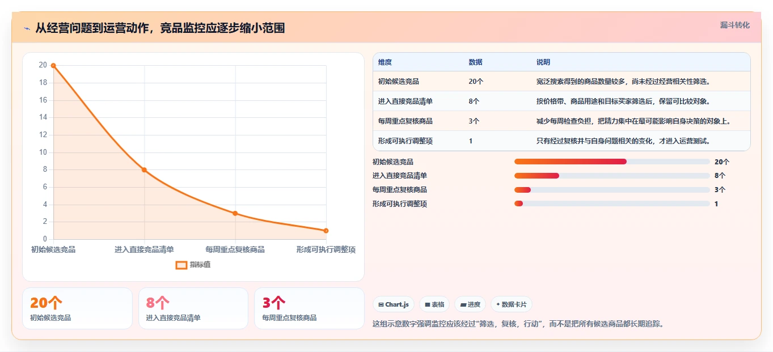Click the 维度 column header
The height and width of the screenshot is (352, 773).
pyautogui.click(x=385, y=62)
